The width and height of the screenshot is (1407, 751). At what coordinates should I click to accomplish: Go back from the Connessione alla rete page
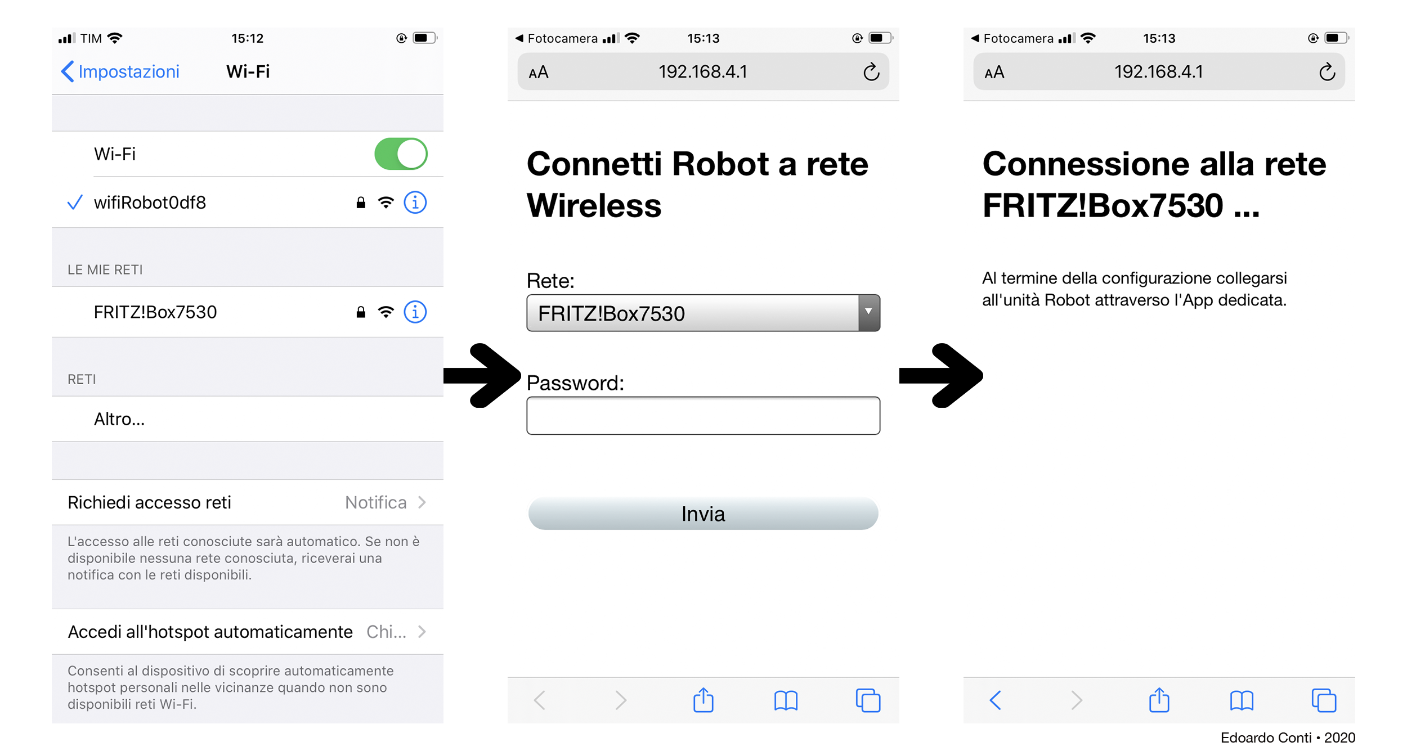point(995,700)
